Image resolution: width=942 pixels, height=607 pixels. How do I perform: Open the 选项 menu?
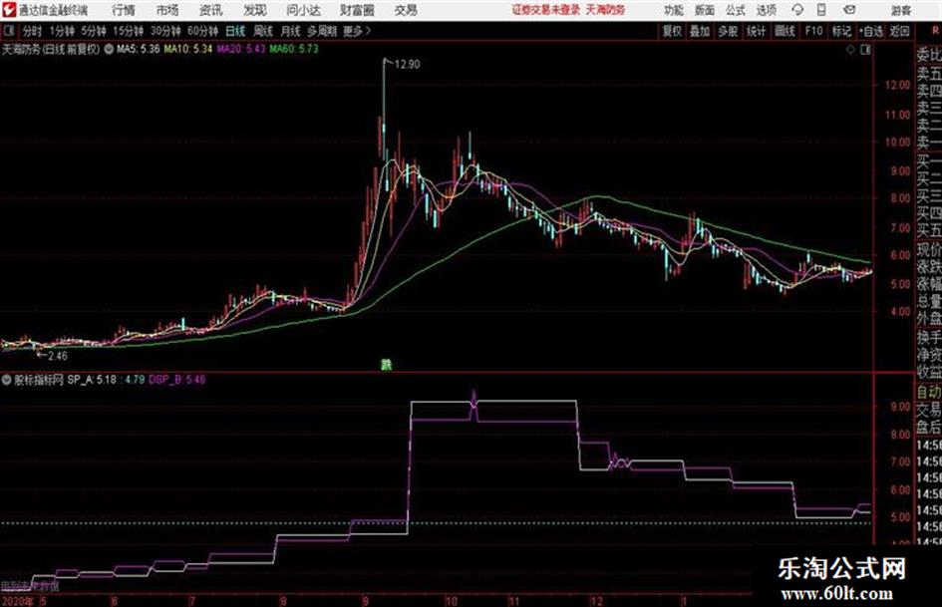click(x=766, y=10)
